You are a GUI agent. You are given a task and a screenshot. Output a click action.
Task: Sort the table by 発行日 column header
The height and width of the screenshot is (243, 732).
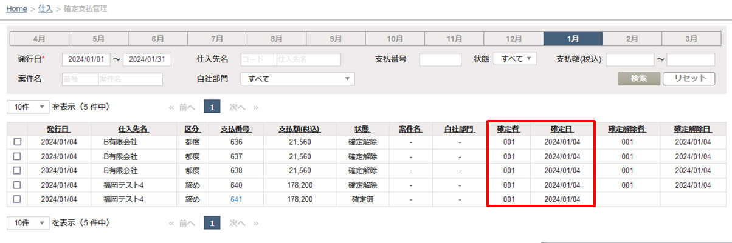tap(58, 129)
